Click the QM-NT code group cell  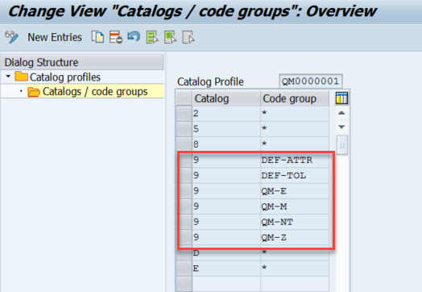coord(295,222)
